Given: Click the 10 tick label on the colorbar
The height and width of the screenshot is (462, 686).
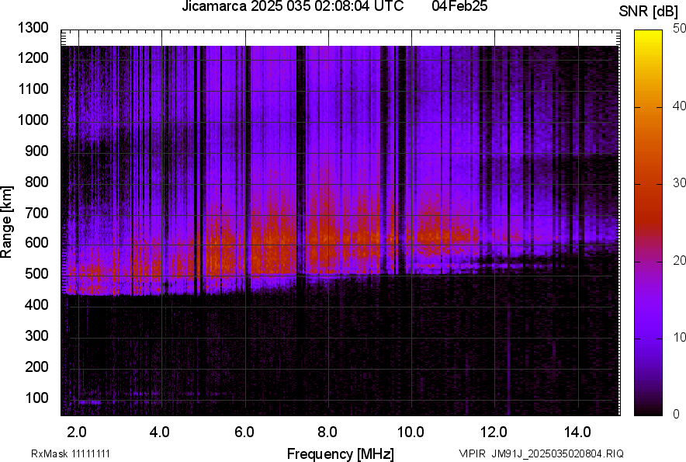Looking at the screenshot, I should coord(679,338).
